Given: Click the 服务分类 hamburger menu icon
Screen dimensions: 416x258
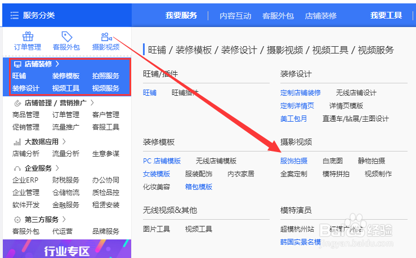Looking at the screenshot, I should [15, 15].
